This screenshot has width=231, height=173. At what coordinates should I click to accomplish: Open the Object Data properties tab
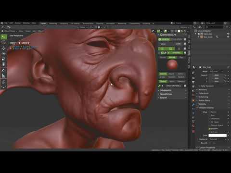click(193, 122)
